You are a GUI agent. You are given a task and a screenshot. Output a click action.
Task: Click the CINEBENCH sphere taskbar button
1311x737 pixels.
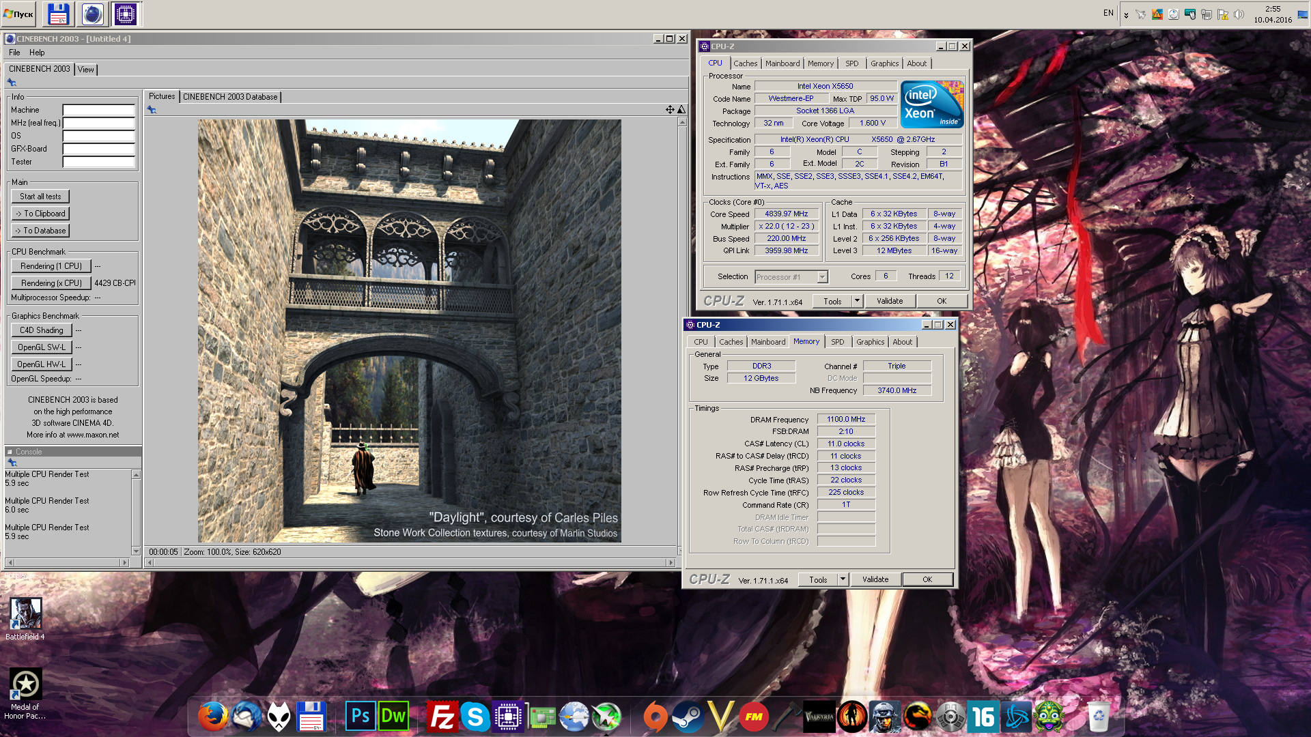coord(93,14)
